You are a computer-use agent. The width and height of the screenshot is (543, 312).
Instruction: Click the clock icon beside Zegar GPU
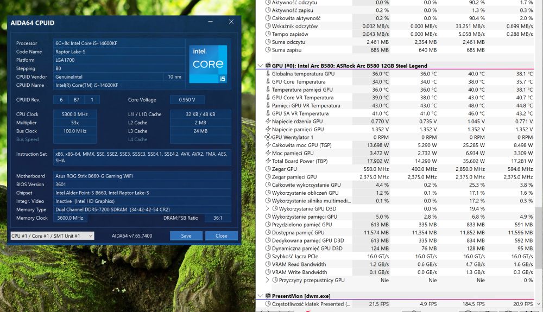coord(268,169)
